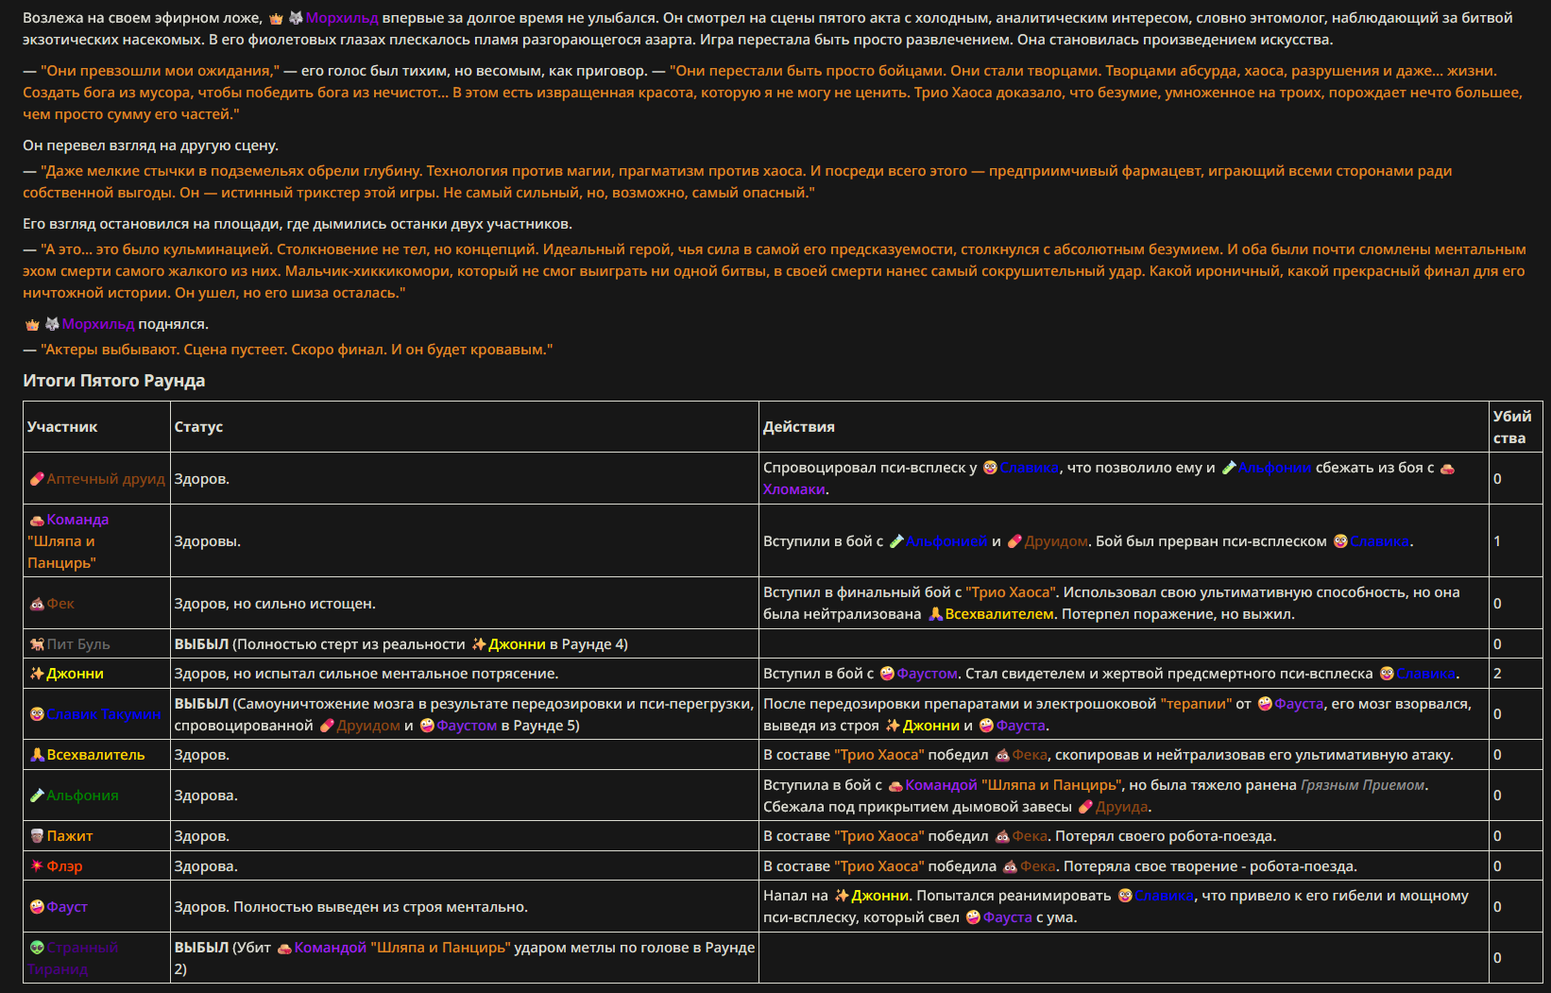Click the sparkles emoji beside Джонни in the Участник column
1551x993 pixels.
coord(37,674)
